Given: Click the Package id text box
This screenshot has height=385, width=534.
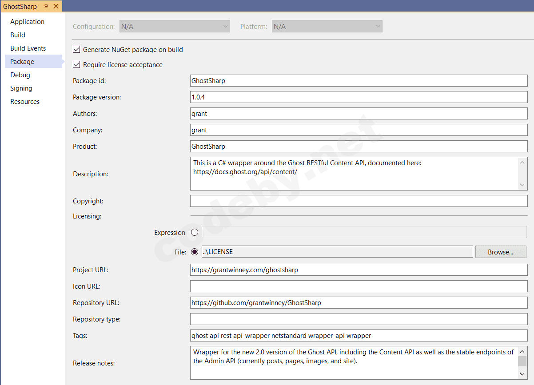Looking at the screenshot, I should click(x=311, y=80).
